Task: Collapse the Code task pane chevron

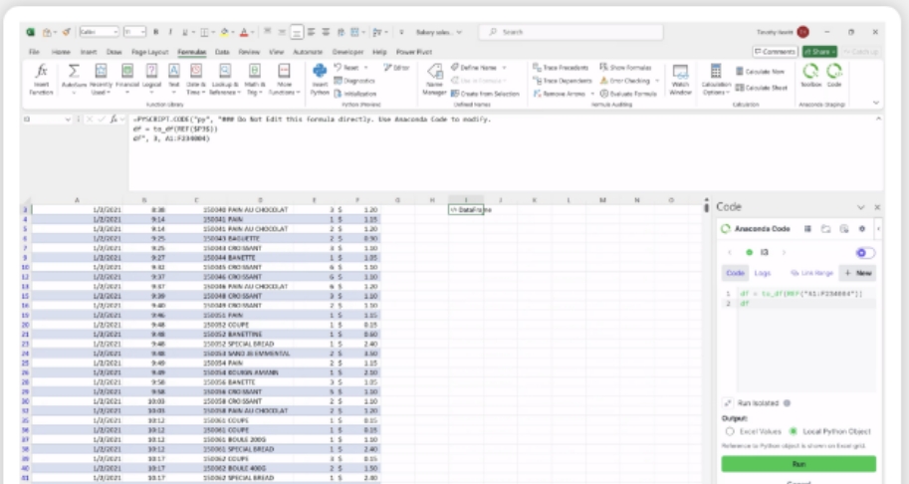Action: point(861,207)
